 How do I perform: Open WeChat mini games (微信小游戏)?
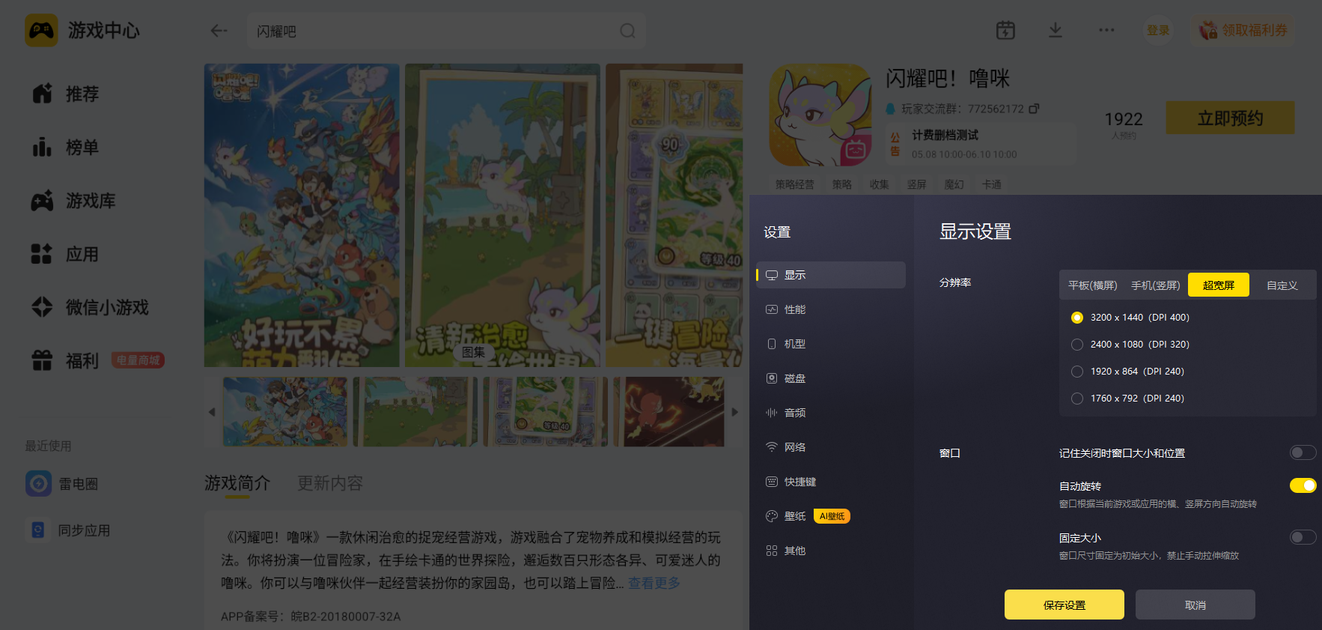[90, 307]
